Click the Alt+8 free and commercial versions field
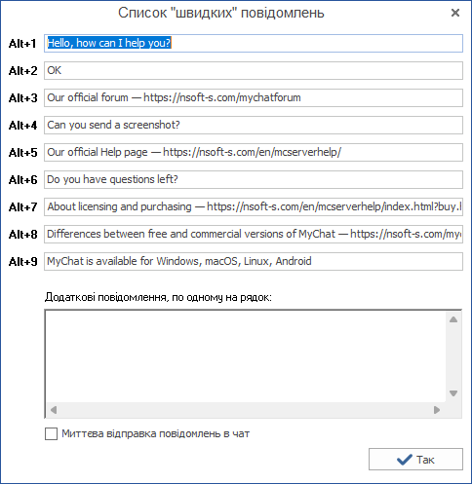Image resolution: width=472 pixels, height=484 pixels. pos(254,234)
